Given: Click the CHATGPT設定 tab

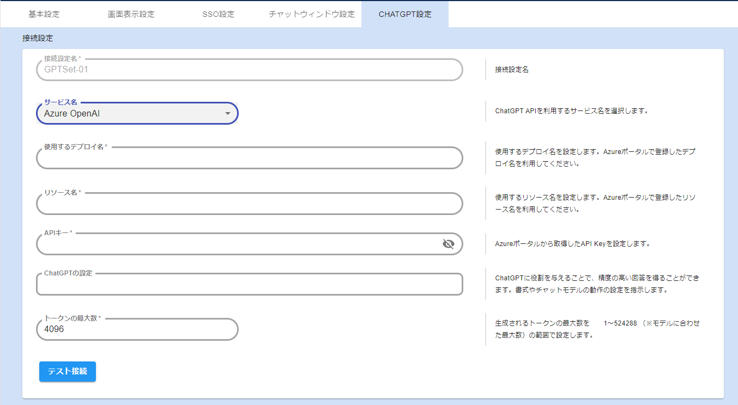Looking at the screenshot, I should click(404, 14).
